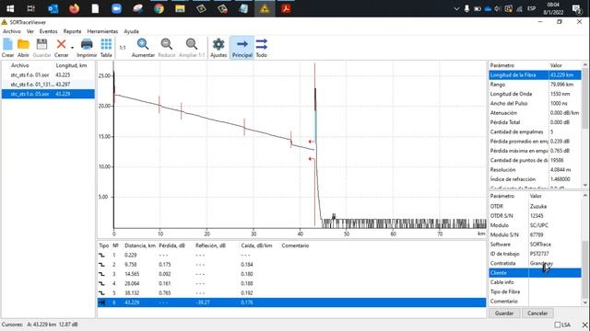The image size is (590, 331).
Task: Select the Ancho del Pulso parameter
Action: (535, 103)
